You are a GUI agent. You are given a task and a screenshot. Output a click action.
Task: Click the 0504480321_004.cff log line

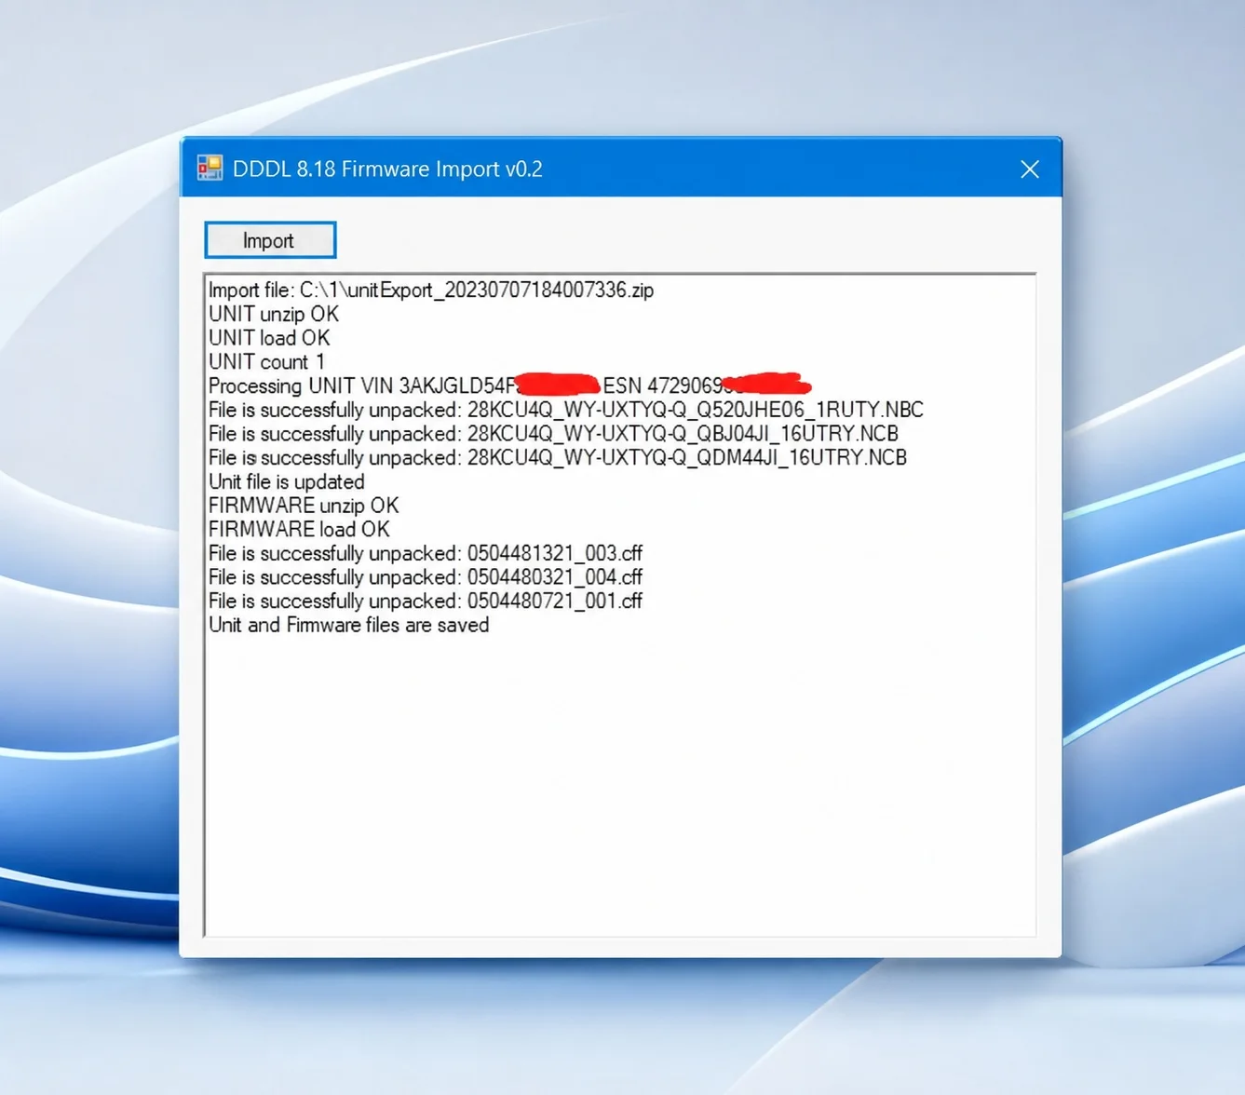pos(426,577)
